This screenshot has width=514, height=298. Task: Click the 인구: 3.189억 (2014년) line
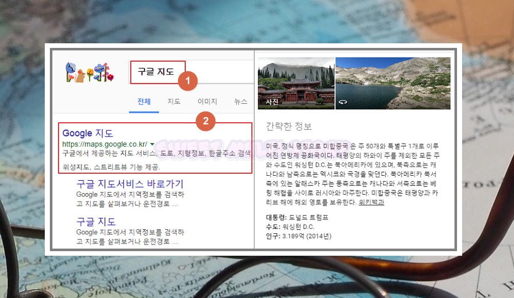point(299,236)
